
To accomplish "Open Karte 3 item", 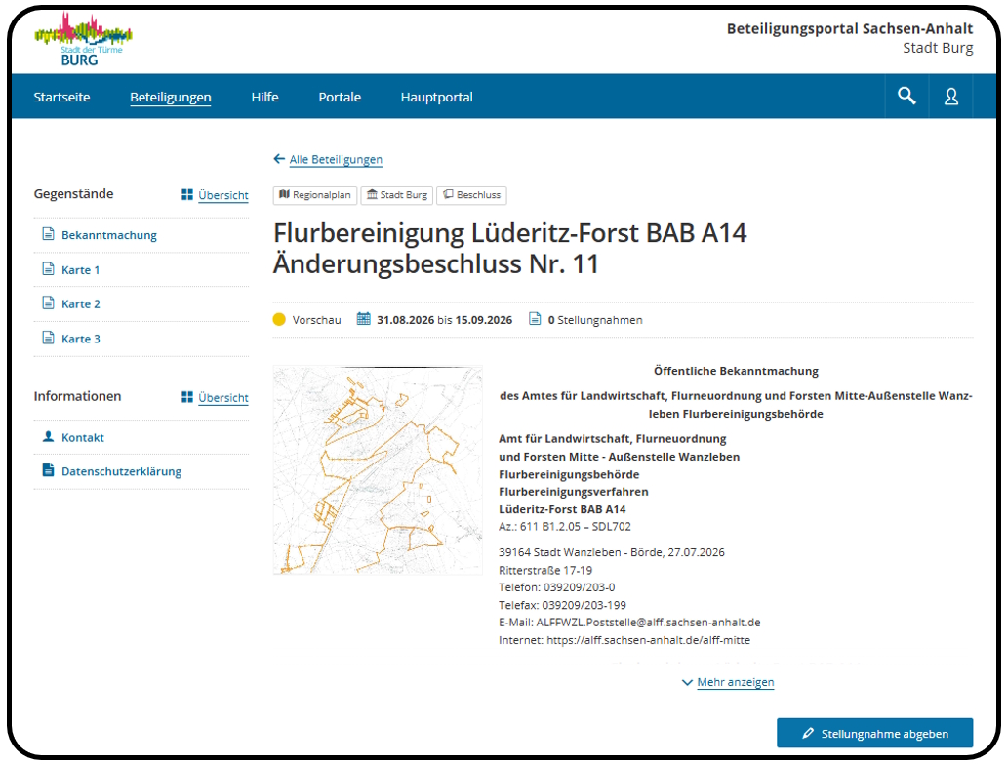I will [x=81, y=339].
